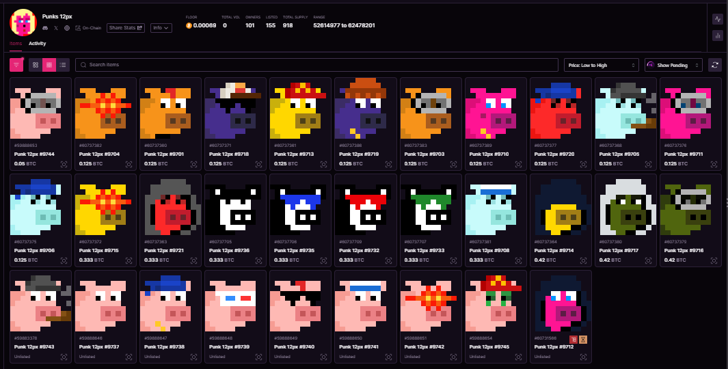
Task: Switch to large grid view
Action: (x=36, y=65)
